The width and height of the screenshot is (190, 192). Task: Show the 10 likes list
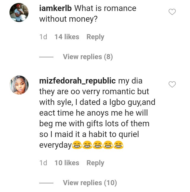point(67,163)
